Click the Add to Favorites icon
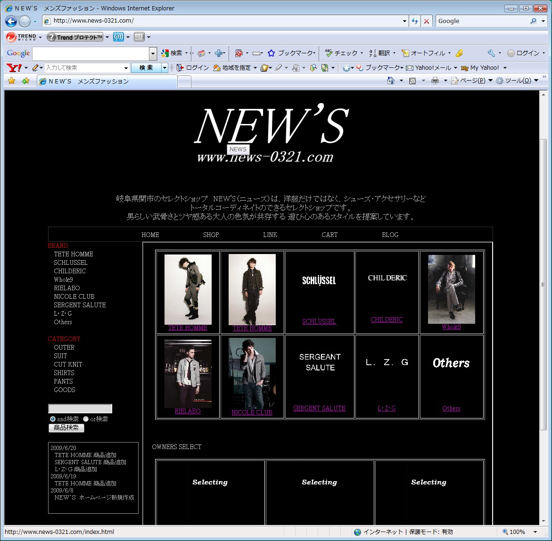552x541 pixels. click(26, 81)
